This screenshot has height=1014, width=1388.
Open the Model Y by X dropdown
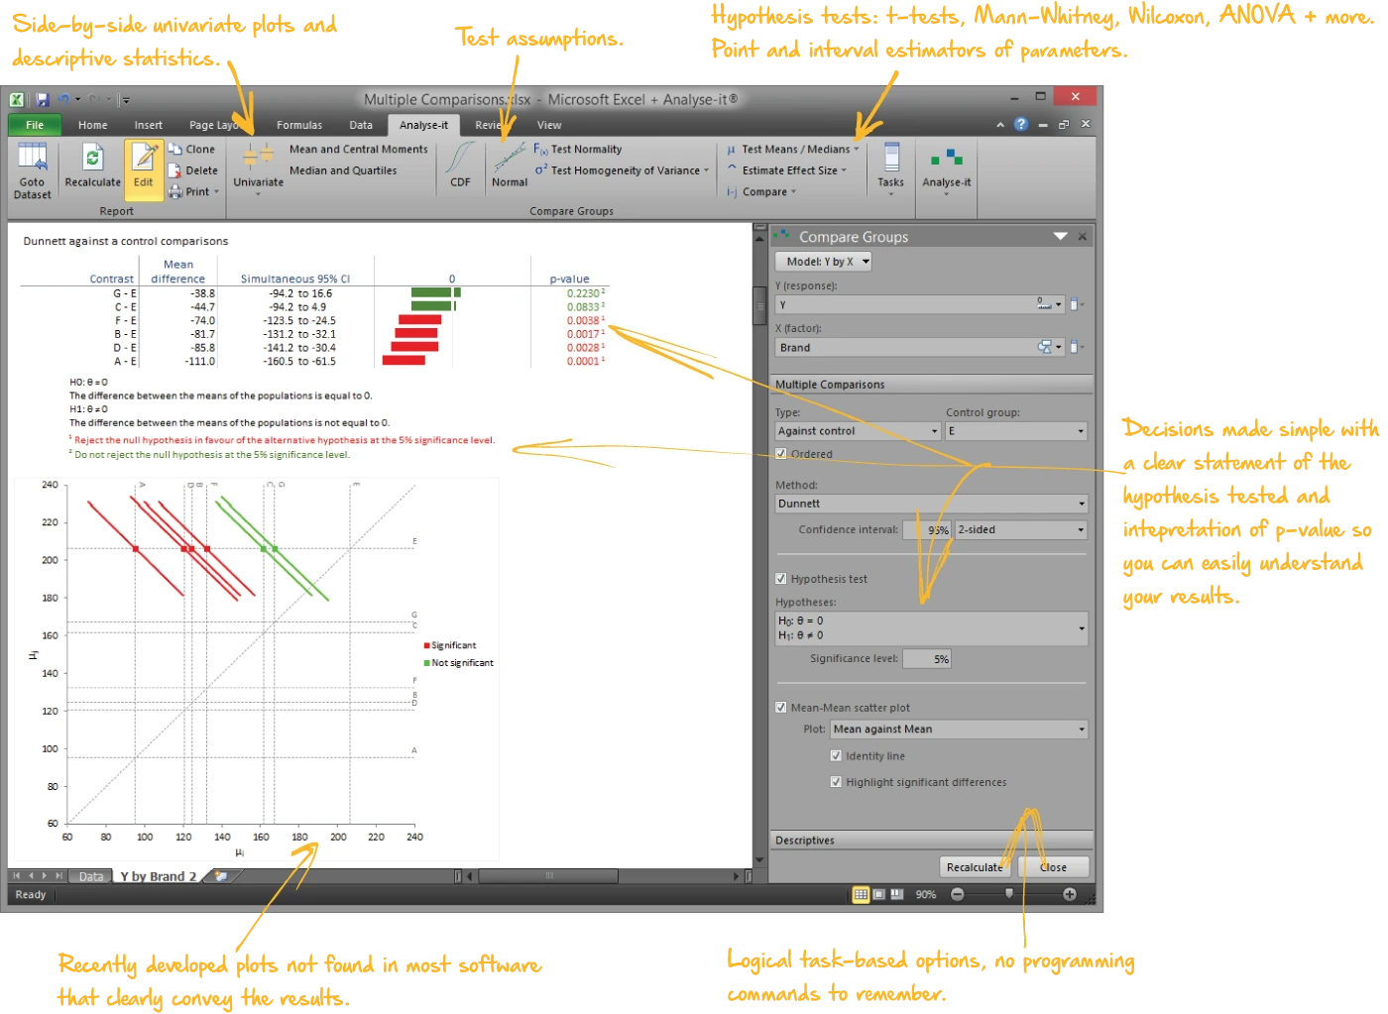tap(823, 262)
